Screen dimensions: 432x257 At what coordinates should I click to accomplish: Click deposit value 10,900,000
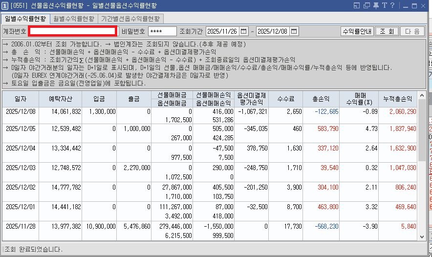pos(101,226)
